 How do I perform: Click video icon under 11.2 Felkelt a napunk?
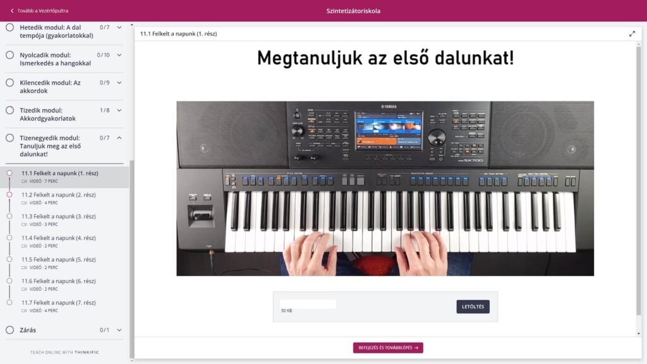(x=25, y=203)
